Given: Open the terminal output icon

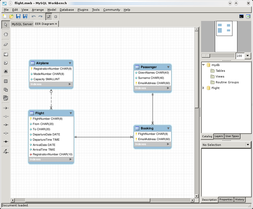Looking at the screenshot, I should (241, 16).
